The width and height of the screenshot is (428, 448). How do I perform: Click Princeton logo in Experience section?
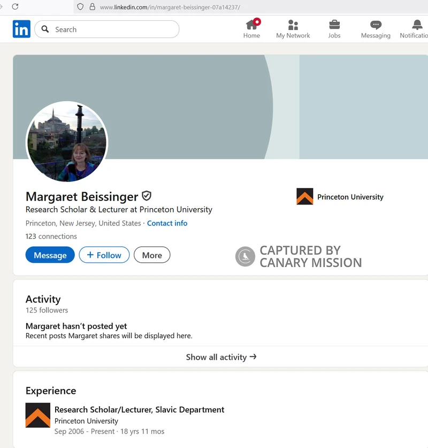coord(37,415)
